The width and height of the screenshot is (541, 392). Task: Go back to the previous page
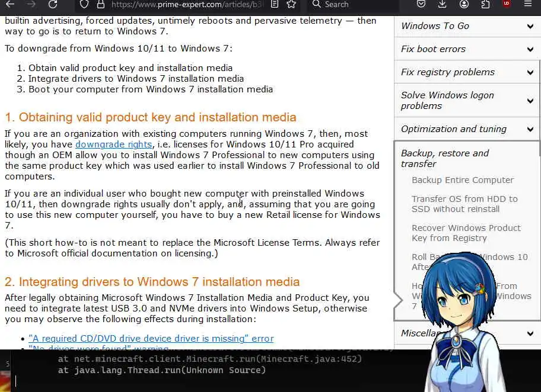(10, 4)
